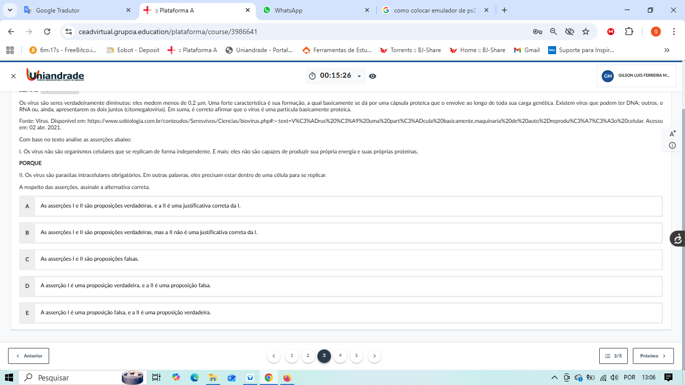Click the bookmark star icon in address bar
This screenshot has width=685, height=385.
point(586,32)
